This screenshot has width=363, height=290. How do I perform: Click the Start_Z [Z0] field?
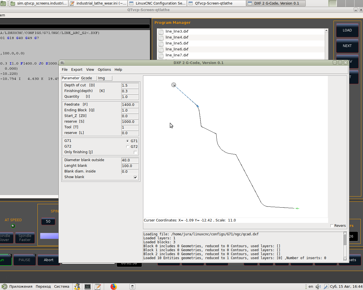(130, 116)
